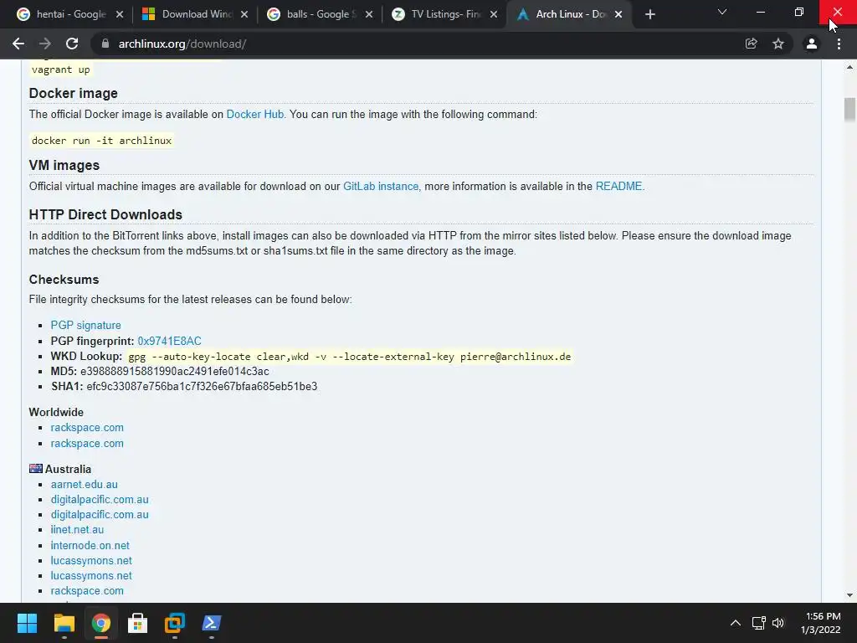Open File Explorer from the taskbar
This screenshot has height=643, width=857.
64,623
